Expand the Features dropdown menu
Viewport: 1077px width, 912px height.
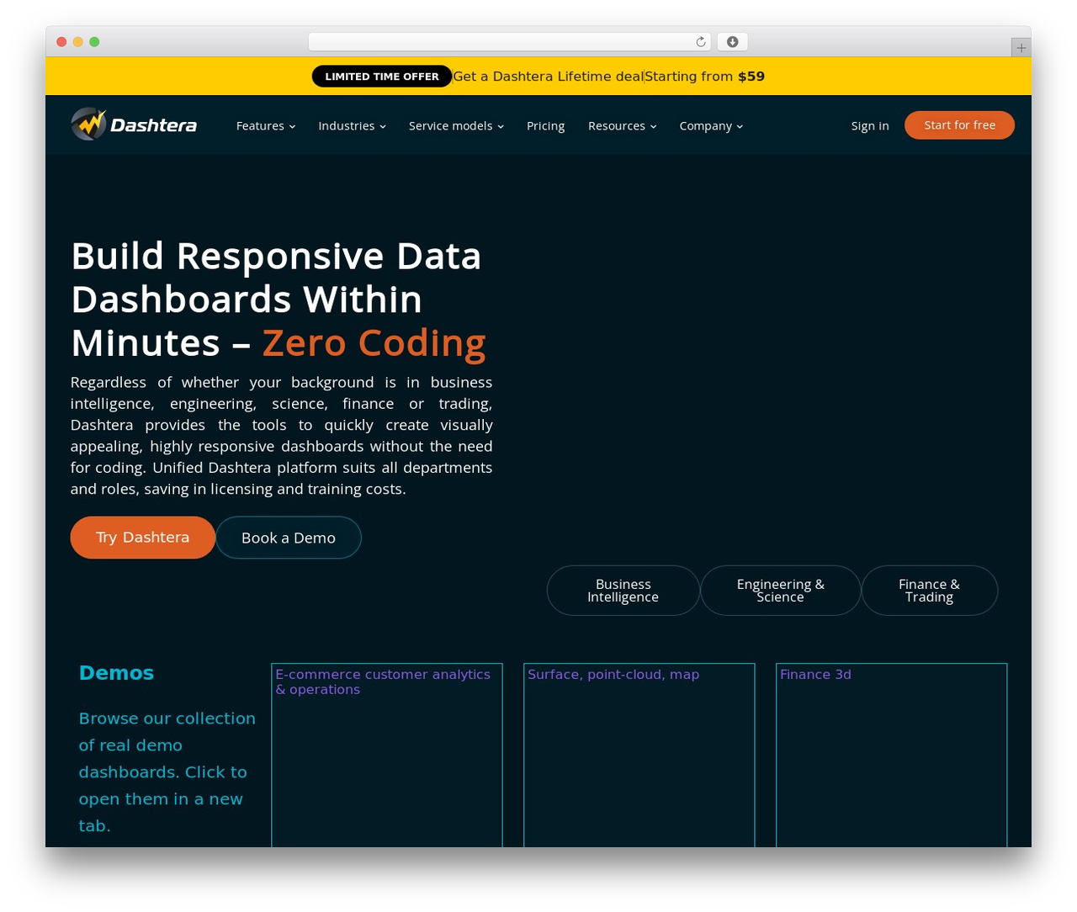266,126
